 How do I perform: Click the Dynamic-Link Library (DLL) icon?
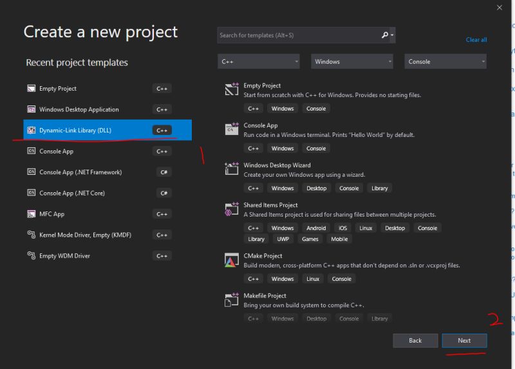pyautogui.click(x=31, y=130)
